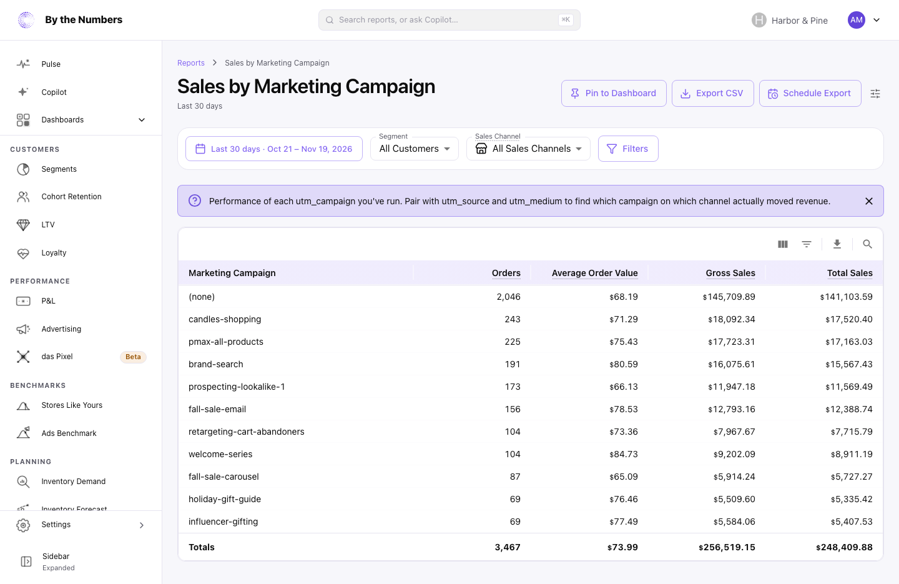Open the AM user avatar
899x584 pixels.
[x=857, y=20]
